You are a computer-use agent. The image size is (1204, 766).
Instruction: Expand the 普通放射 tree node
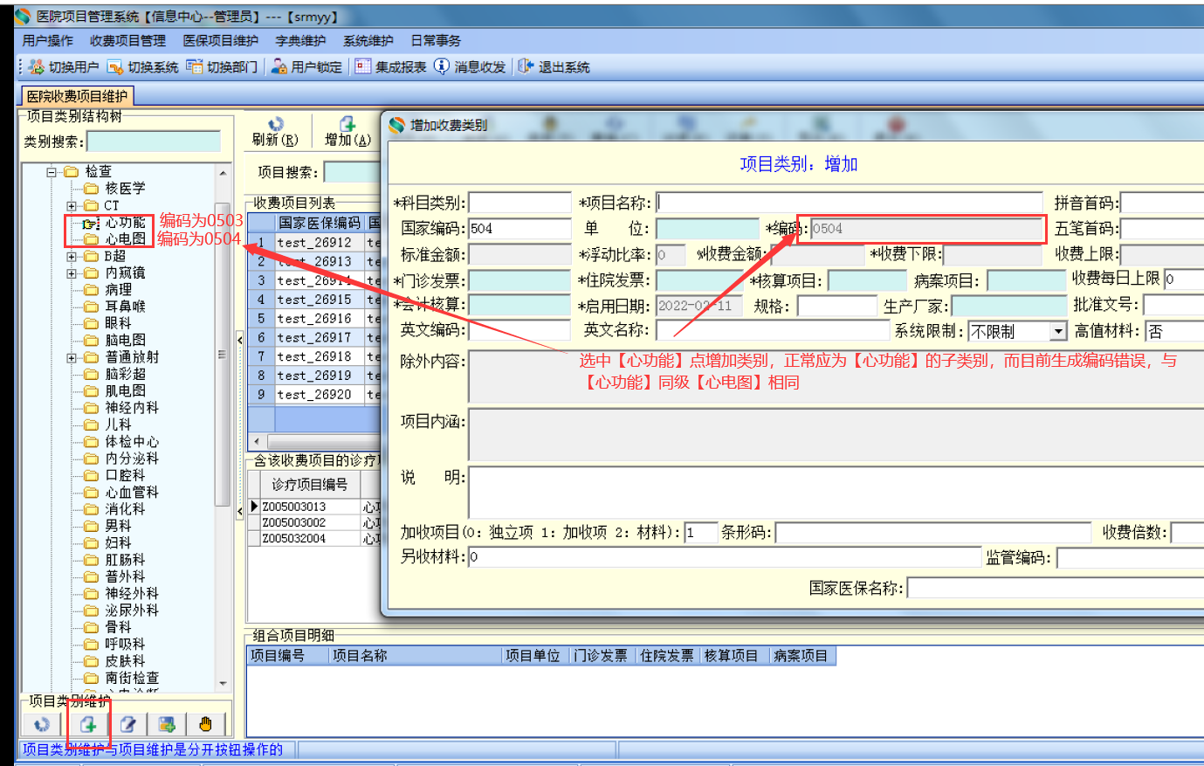click(72, 358)
